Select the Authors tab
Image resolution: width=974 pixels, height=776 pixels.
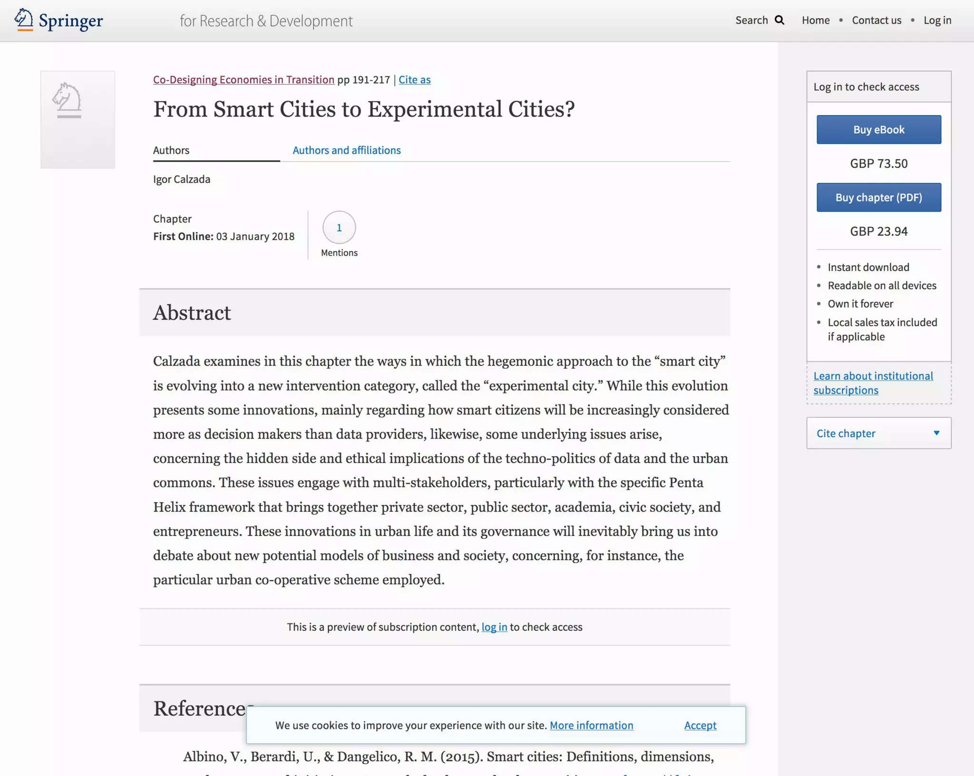pyautogui.click(x=171, y=150)
